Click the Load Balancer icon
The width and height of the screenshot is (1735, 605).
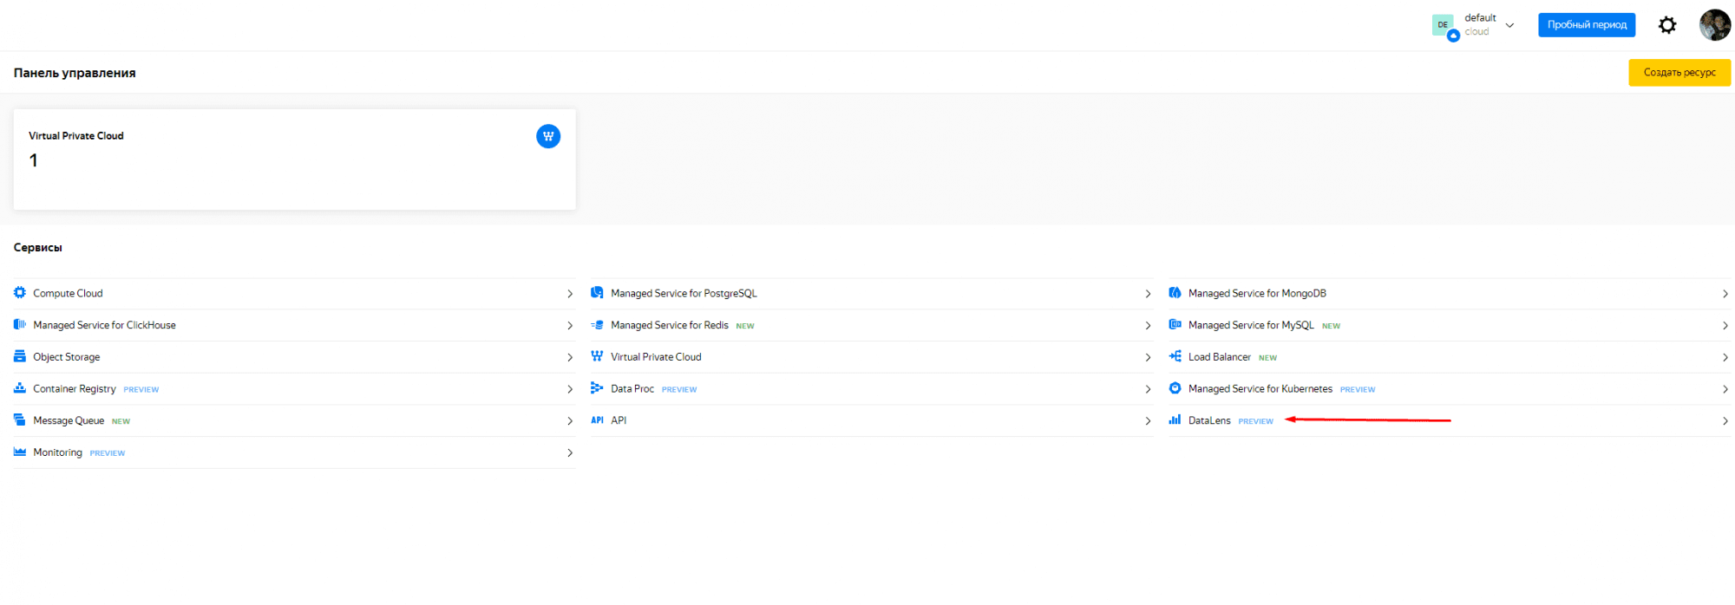tap(1175, 356)
